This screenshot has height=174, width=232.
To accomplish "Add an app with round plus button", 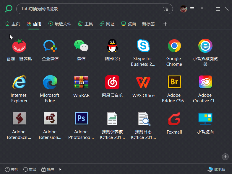I will coord(225,157).
